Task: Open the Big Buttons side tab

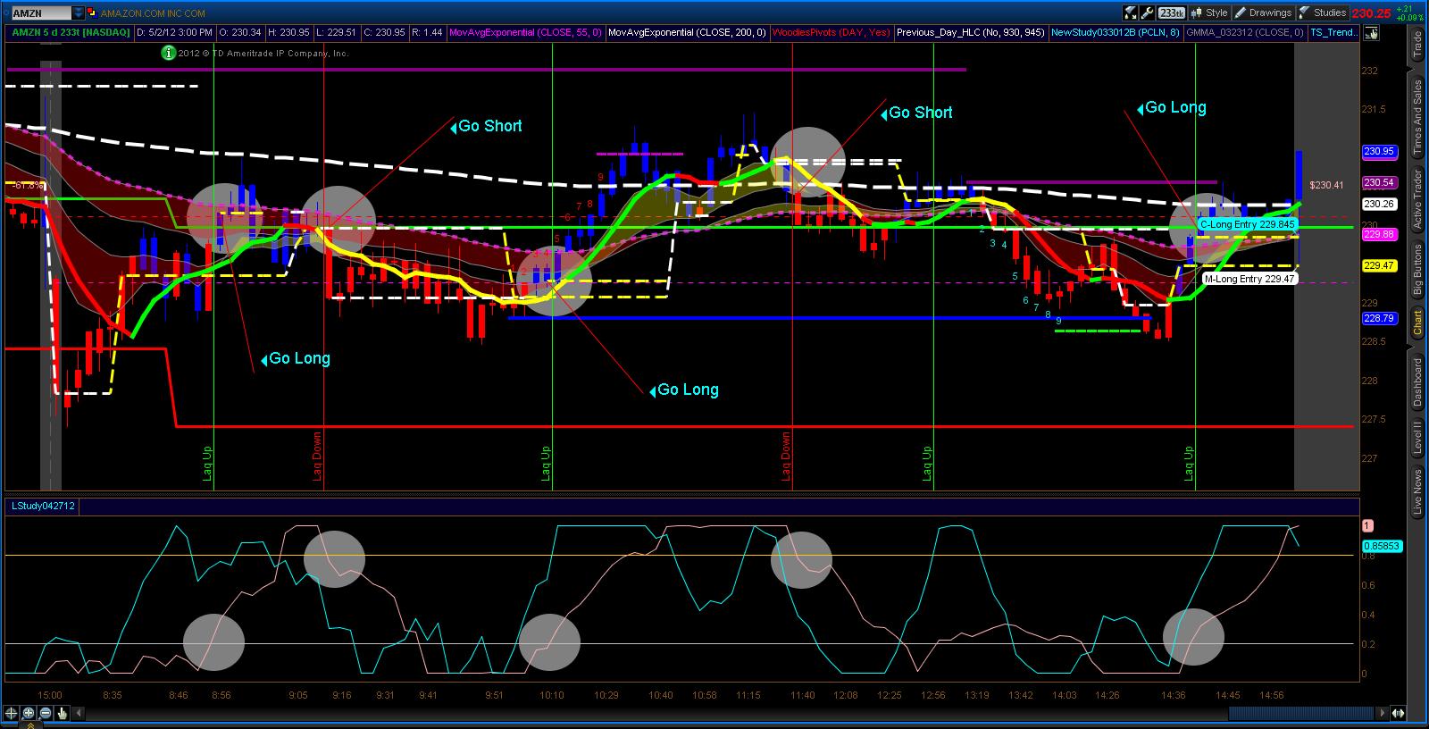Action: (1416, 270)
